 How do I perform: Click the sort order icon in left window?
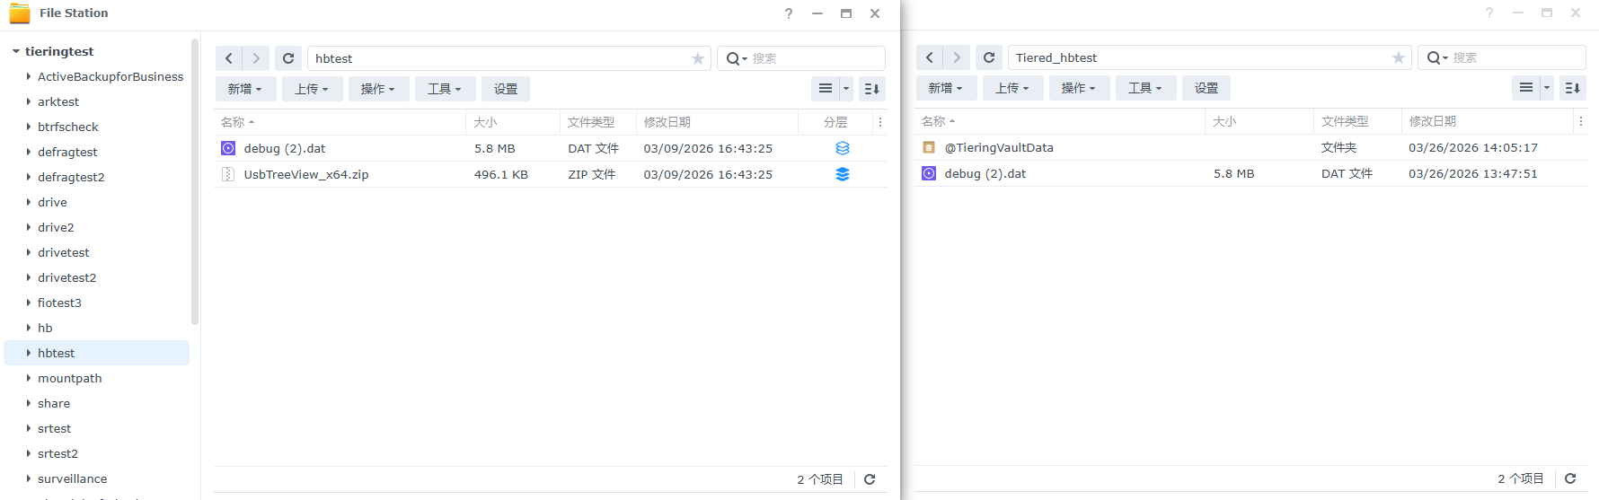click(871, 89)
